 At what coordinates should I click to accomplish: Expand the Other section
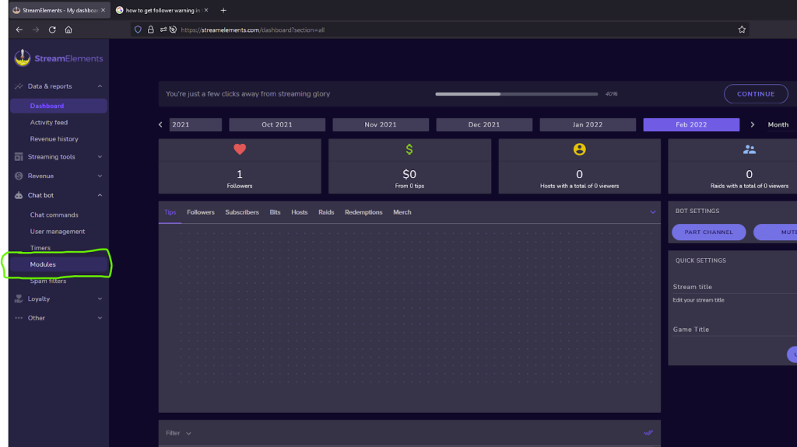tap(100, 318)
